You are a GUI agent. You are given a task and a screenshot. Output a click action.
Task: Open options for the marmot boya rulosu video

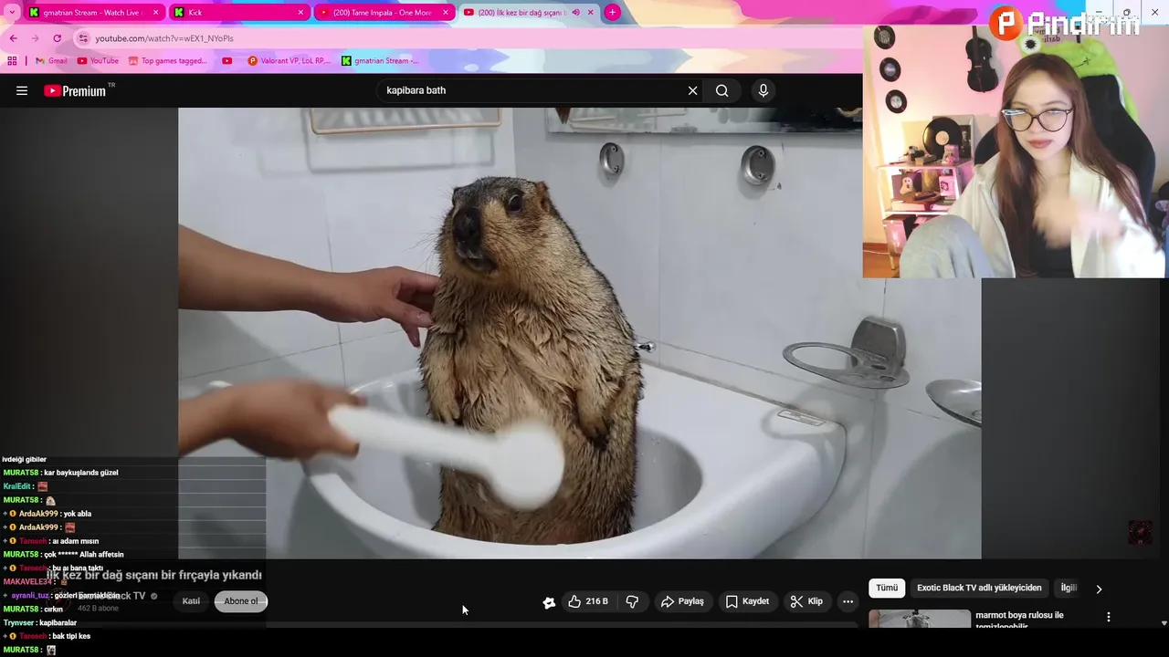tap(1109, 617)
